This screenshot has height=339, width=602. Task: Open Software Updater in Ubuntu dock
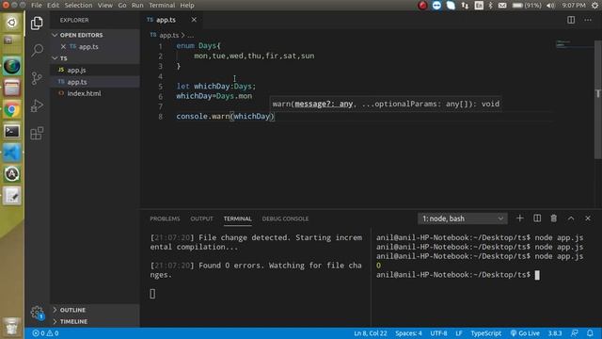click(12, 174)
